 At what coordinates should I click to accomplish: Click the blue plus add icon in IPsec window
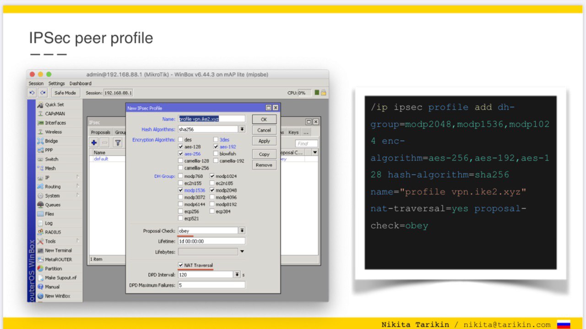[94, 143]
